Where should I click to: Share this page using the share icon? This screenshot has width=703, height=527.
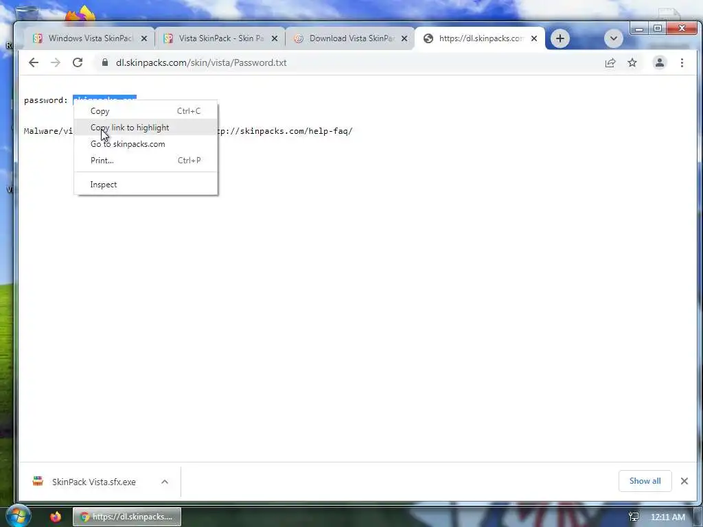[610, 62]
